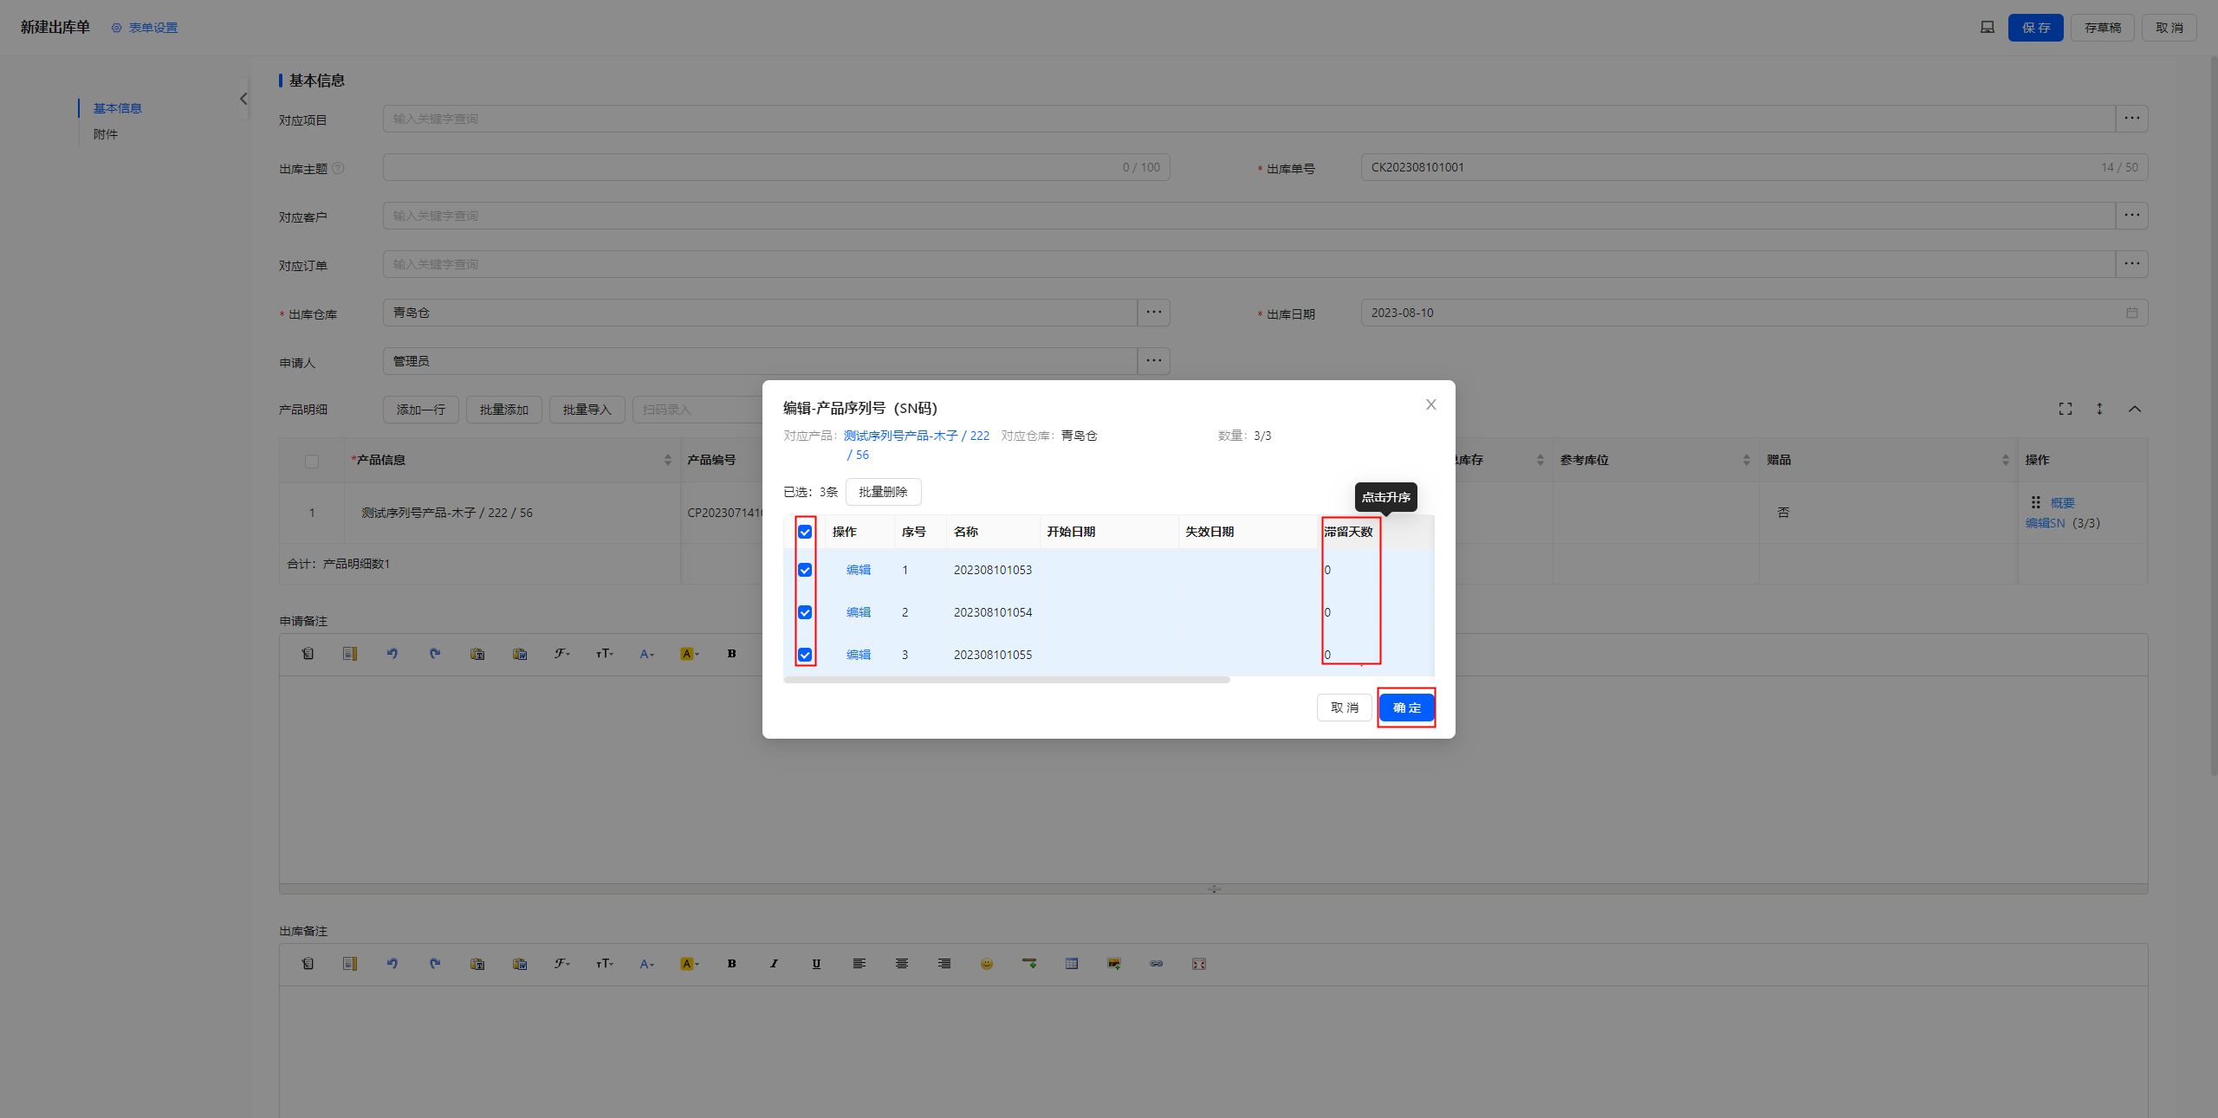
Task: Center align text in 出库备注 toolbar
Action: point(902,964)
